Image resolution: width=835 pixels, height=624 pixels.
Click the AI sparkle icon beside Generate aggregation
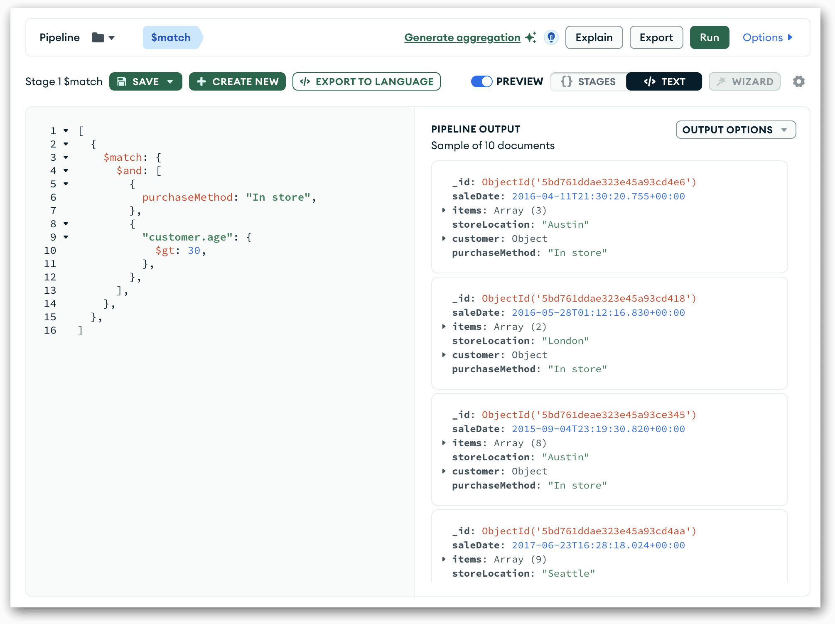tap(530, 37)
